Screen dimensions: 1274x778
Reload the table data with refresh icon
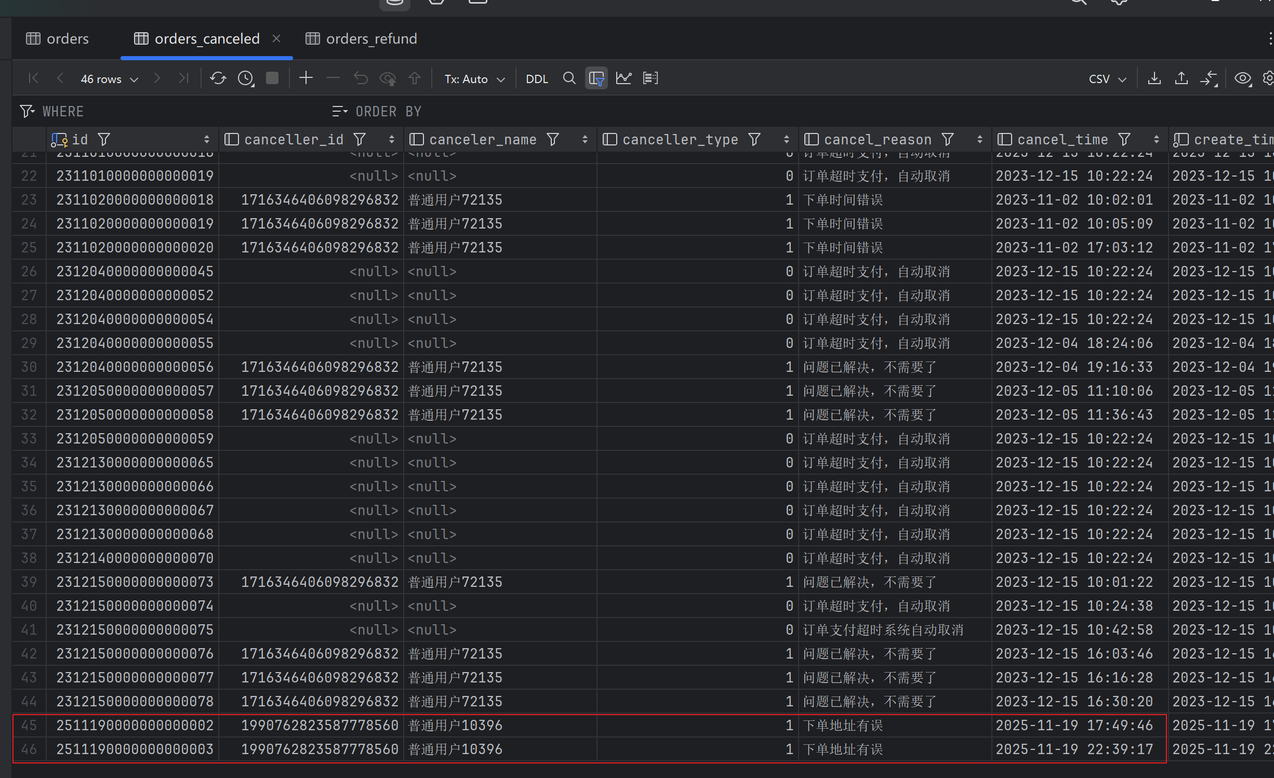(218, 78)
